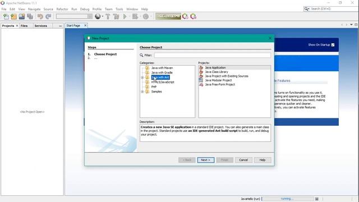Select the PHP category

[154, 87]
